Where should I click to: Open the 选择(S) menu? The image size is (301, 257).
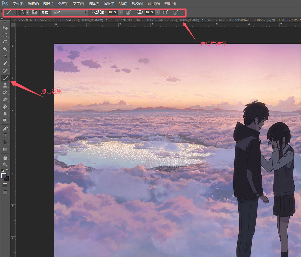(94, 4)
